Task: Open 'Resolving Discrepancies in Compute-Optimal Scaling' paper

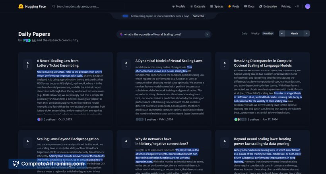Action: [263, 63]
